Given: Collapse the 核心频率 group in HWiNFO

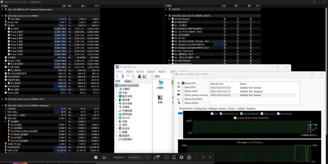Looking at the screenshot, I should [x=5, y=28].
